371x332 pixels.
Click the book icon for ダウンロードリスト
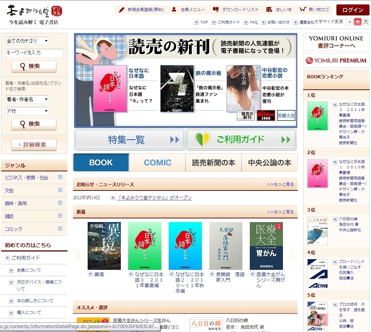[216, 10]
